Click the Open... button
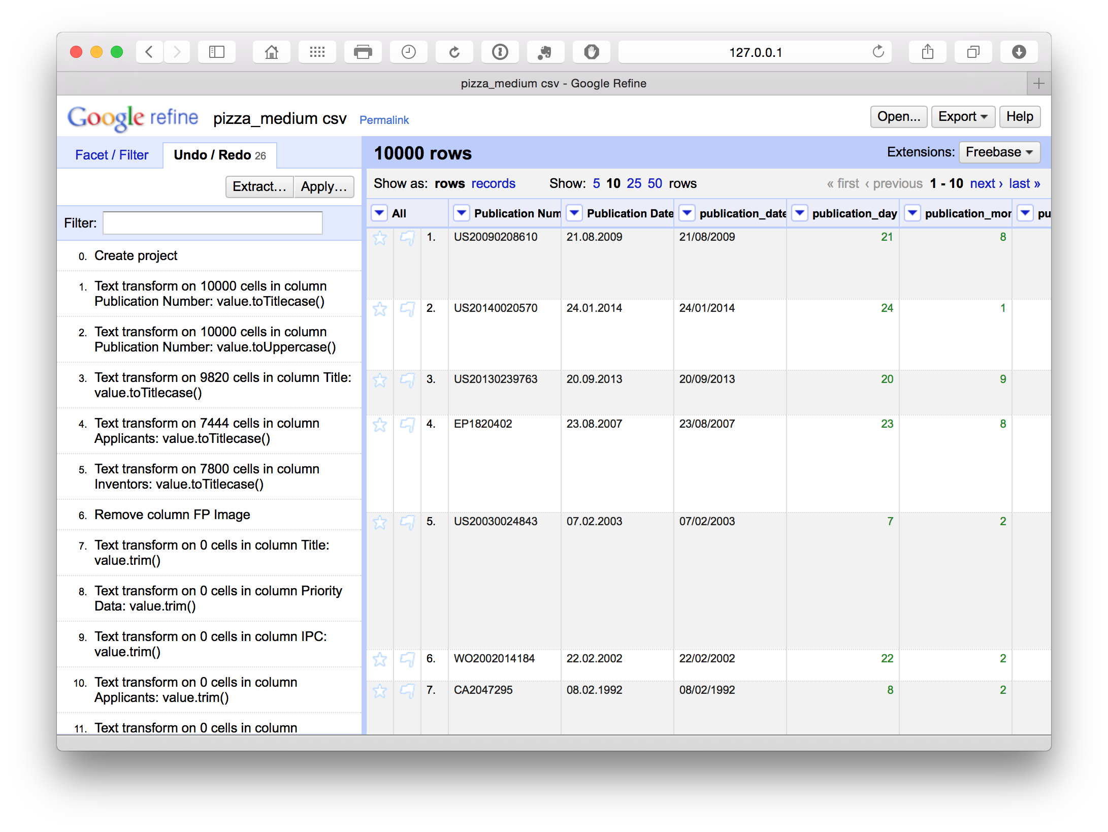 tap(899, 117)
